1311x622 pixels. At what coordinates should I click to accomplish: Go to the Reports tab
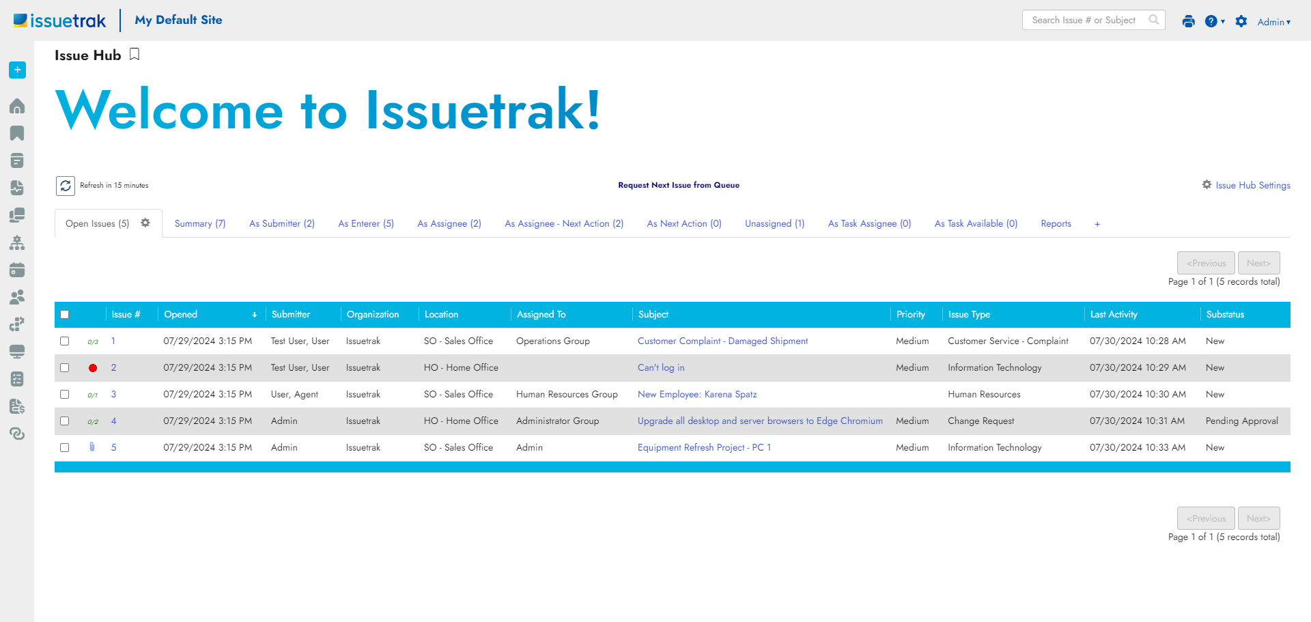1056,223
